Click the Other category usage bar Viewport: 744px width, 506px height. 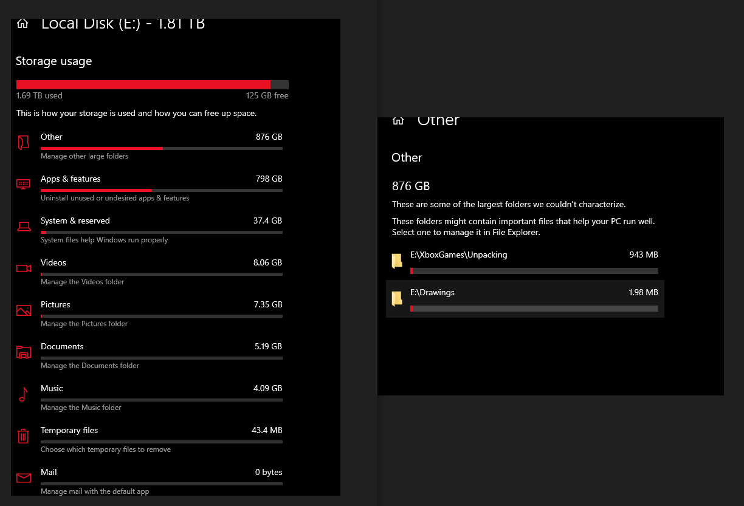coord(162,148)
